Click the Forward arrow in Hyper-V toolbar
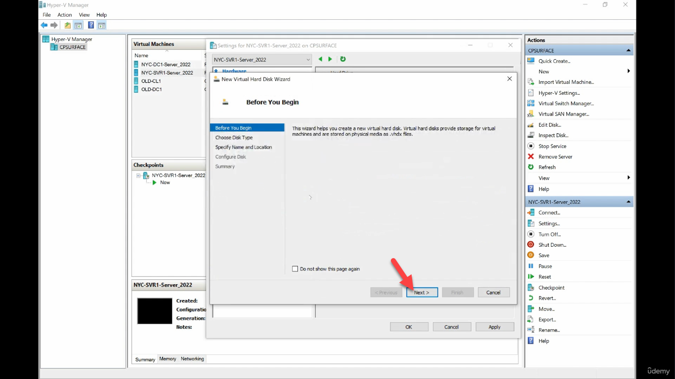Screen dimensions: 675x379 (x=54, y=25)
